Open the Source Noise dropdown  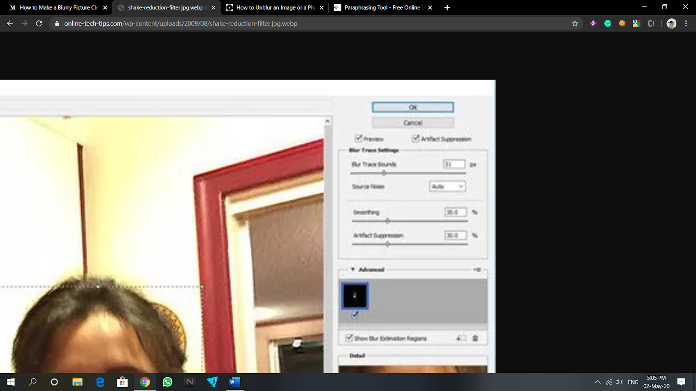(447, 186)
